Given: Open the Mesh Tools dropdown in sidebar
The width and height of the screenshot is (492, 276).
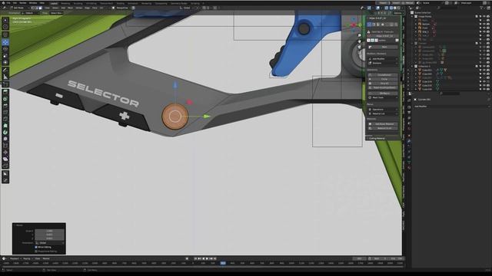Looking at the screenshot, I should pyautogui.click(x=383, y=97).
